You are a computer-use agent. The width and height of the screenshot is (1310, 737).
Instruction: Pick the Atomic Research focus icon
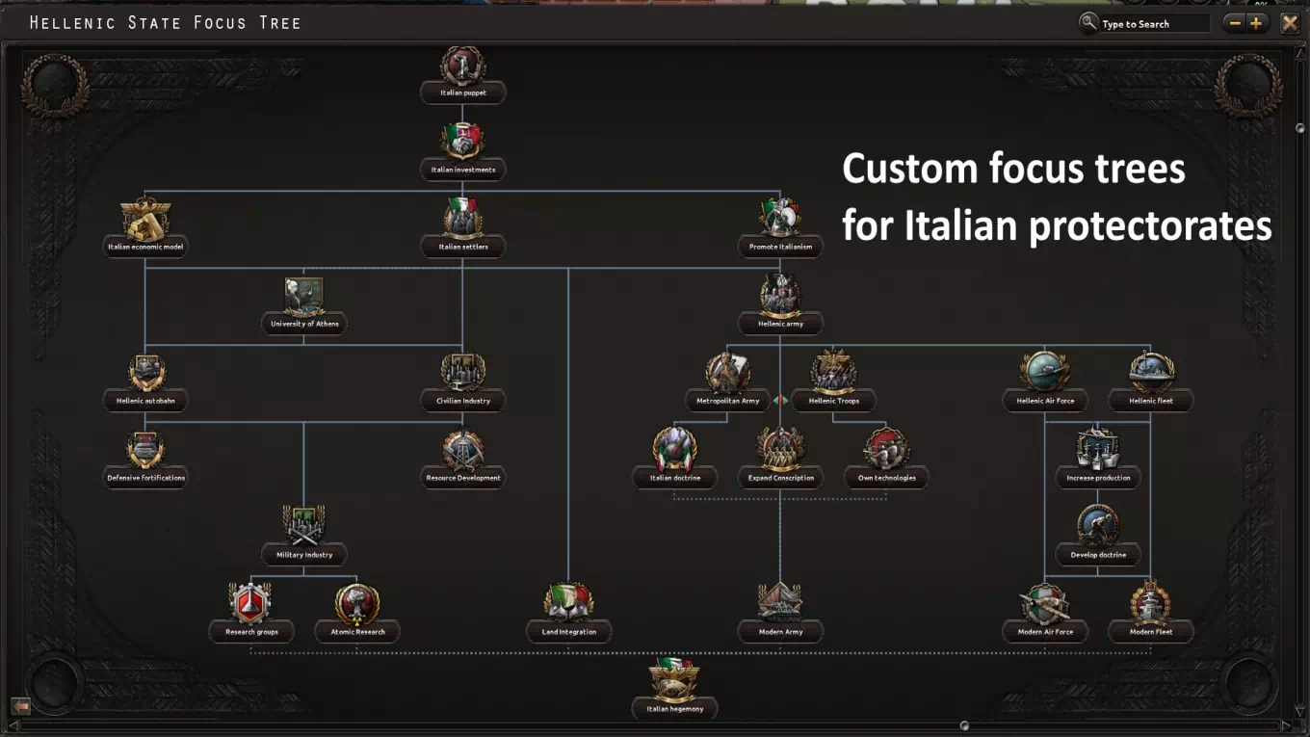[357, 606]
